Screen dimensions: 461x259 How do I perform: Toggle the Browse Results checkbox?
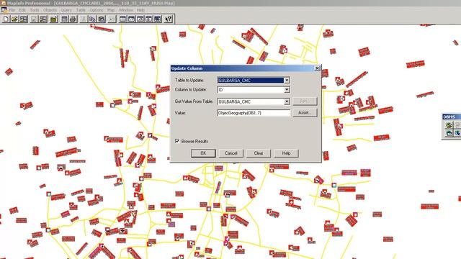177,141
